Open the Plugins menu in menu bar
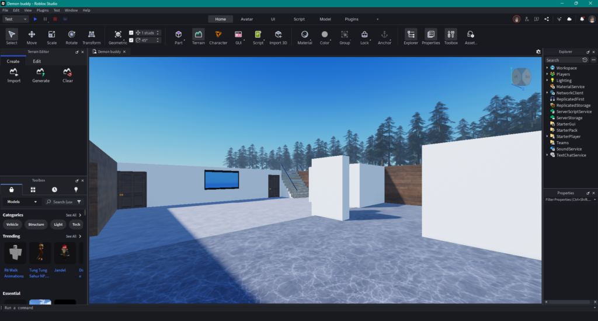The width and height of the screenshot is (598, 321). point(43,11)
